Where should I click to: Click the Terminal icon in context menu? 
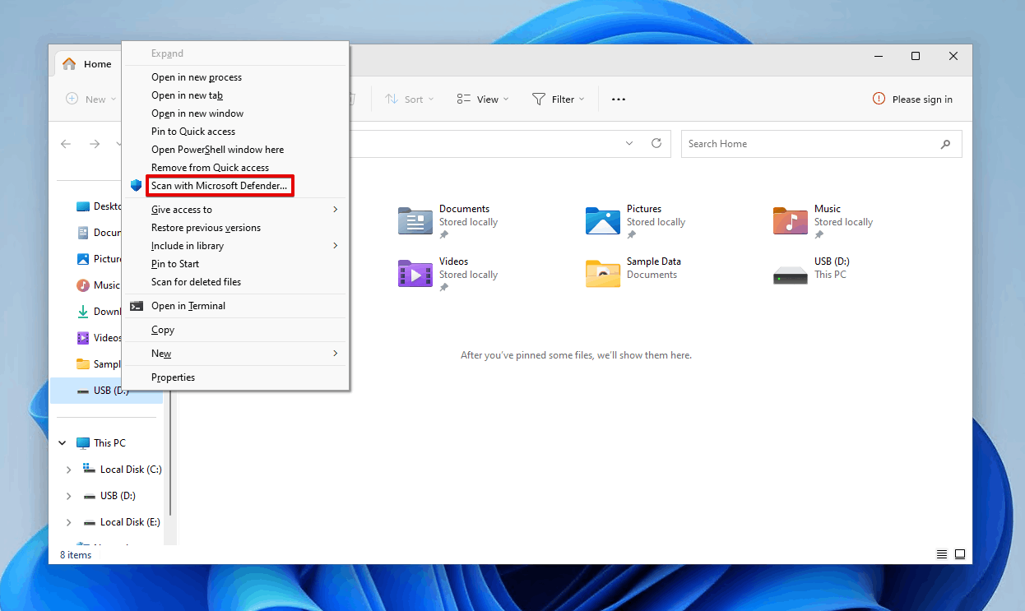[137, 306]
